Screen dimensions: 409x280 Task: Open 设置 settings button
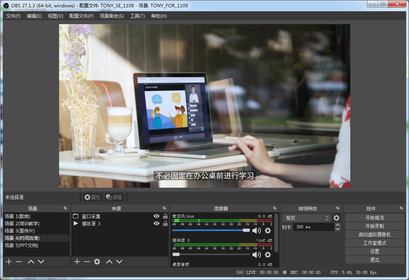(374, 251)
